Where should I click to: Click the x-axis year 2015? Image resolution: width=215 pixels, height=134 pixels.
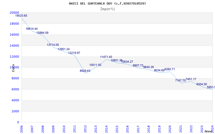coord(117,129)
